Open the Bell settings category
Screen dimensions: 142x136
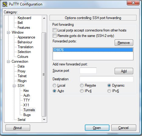point(20,23)
